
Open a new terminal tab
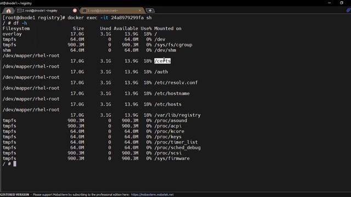(x=150, y=10)
